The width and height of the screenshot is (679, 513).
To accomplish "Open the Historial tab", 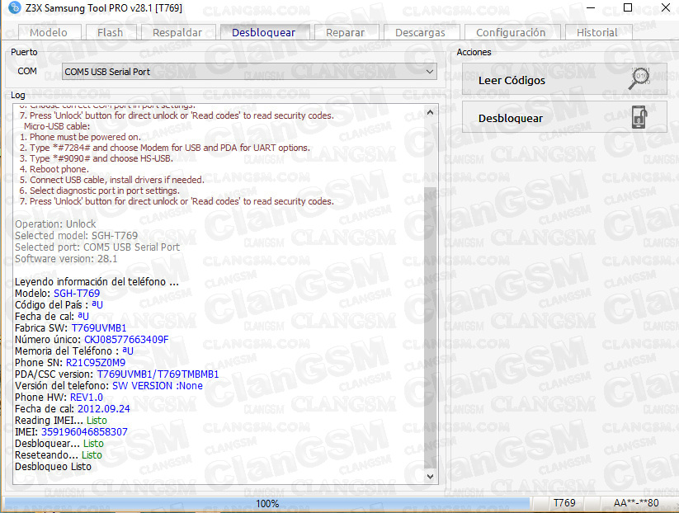I will click(597, 32).
